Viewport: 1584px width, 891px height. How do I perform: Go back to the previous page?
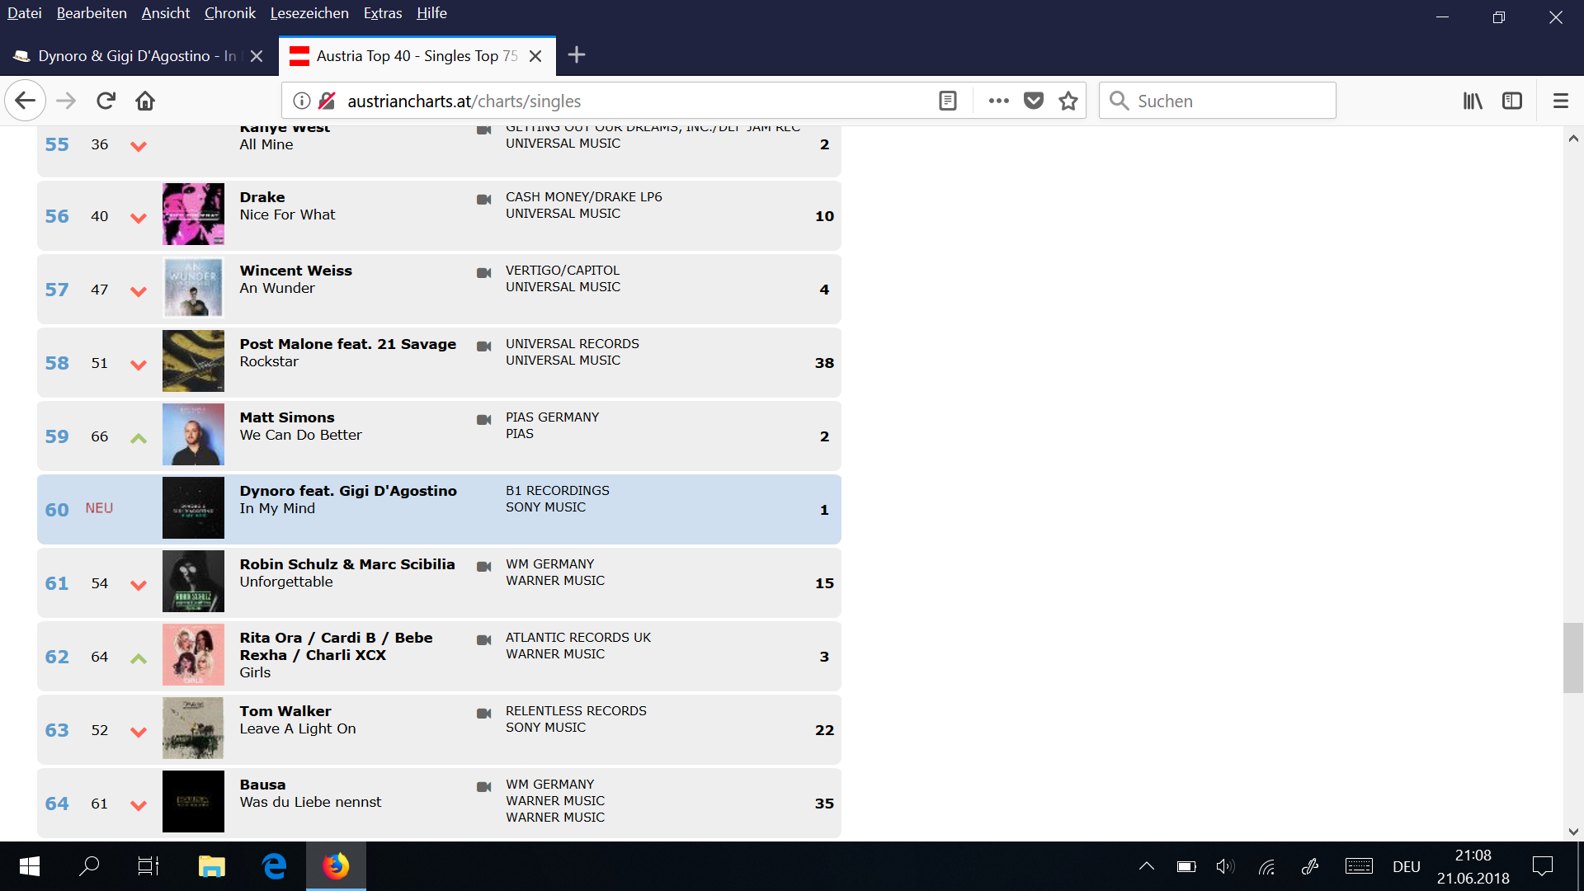(25, 101)
